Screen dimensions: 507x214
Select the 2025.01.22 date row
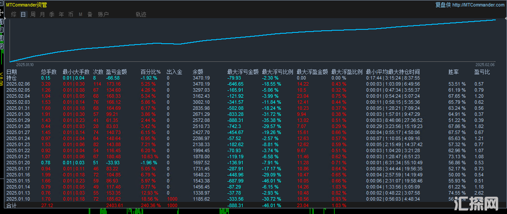(19, 151)
